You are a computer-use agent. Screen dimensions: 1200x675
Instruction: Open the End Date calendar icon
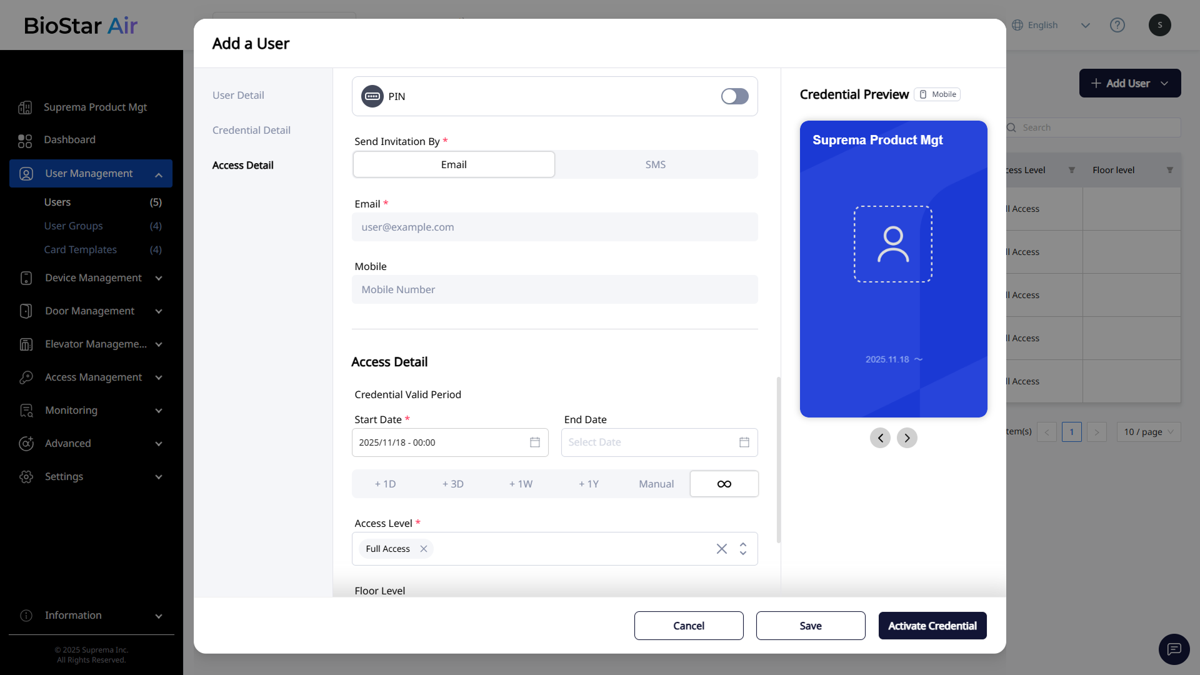744,442
